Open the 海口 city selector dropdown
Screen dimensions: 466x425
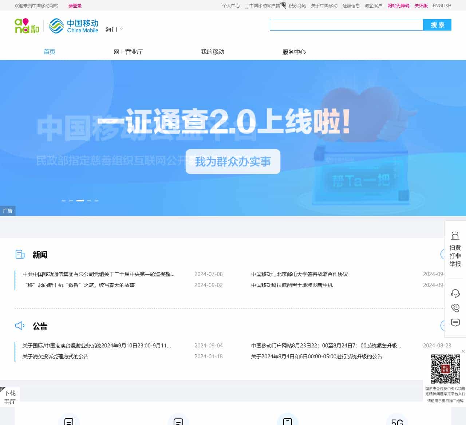(114, 29)
